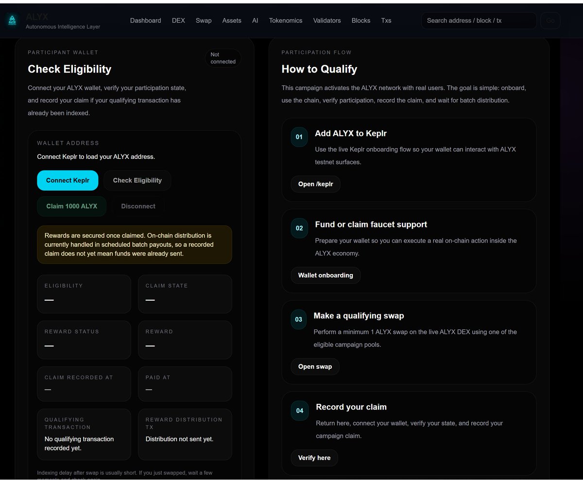Click the Disconnect button
The height and width of the screenshot is (480, 583).
(138, 206)
